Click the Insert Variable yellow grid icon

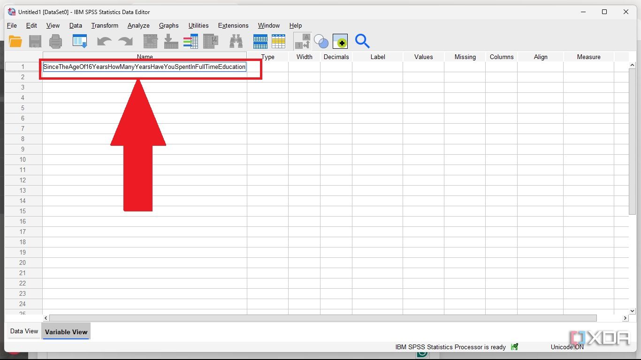[278, 41]
